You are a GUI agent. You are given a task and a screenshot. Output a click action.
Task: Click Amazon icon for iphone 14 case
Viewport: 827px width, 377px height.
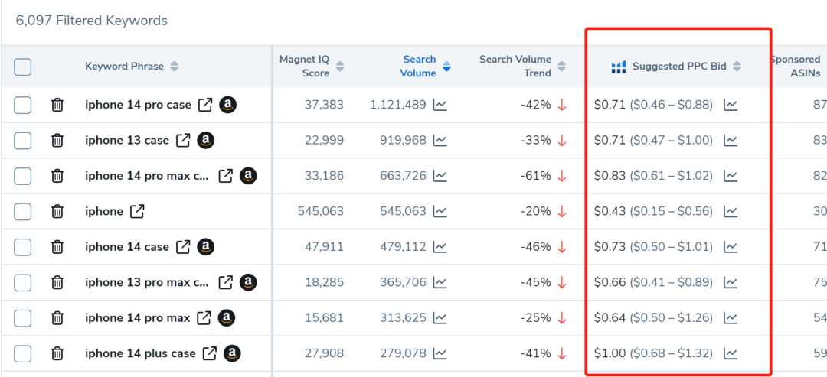click(206, 246)
